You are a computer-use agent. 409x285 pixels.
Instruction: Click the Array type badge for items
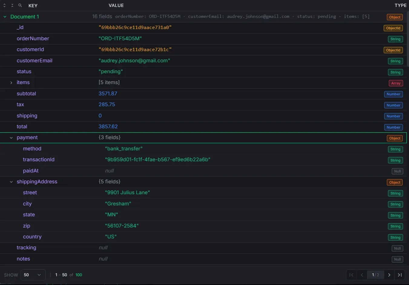click(395, 83)
